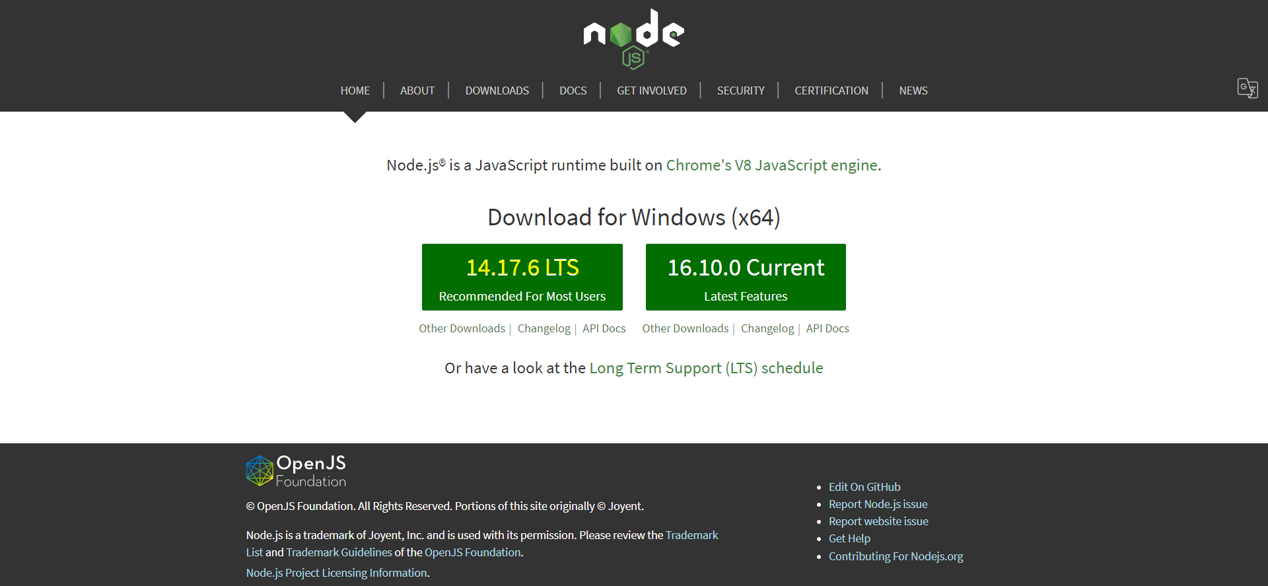Open the NEWS nav item
1268x586 pixels.
(913, 91)
